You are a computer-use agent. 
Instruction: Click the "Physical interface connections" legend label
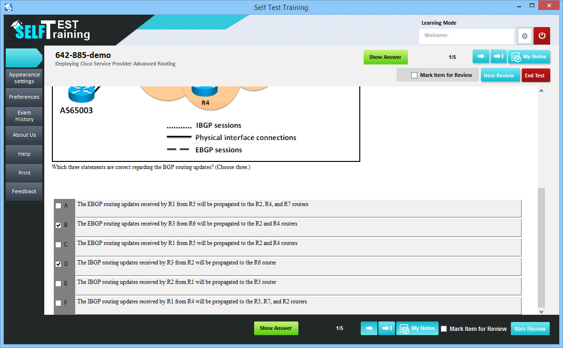[246, 138]
